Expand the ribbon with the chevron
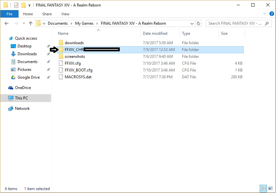 click(264, 14)
